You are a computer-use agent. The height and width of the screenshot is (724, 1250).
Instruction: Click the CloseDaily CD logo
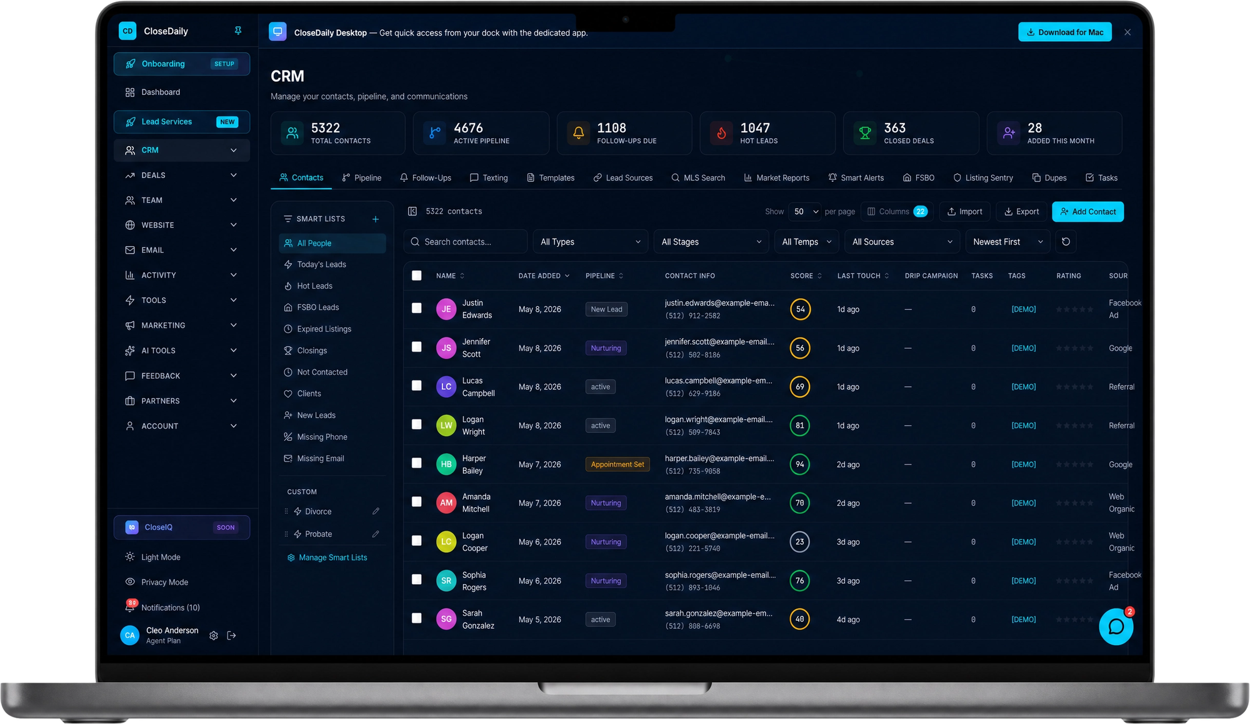(127, 31)
